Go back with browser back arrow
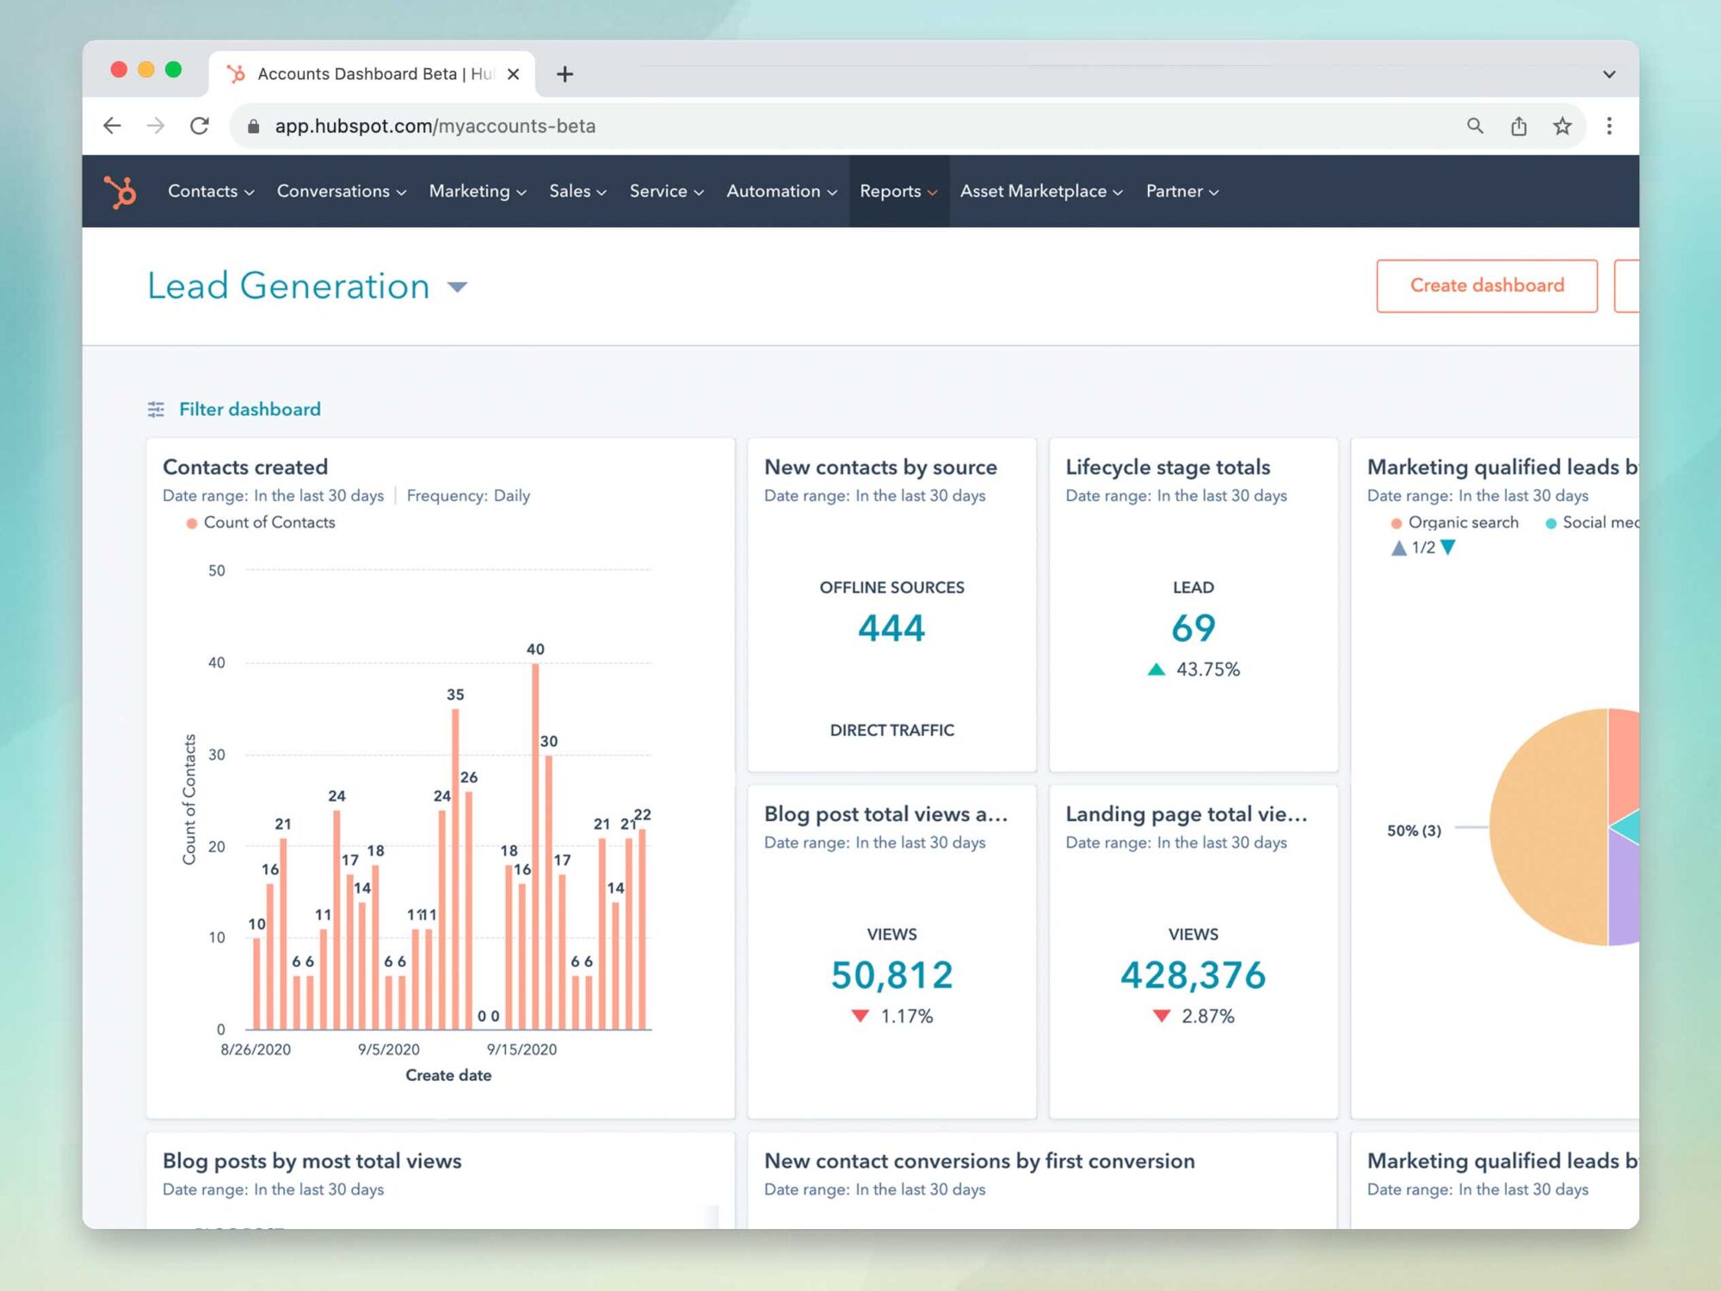The height and width of the screenshot is (1291, 1721). 112,126
